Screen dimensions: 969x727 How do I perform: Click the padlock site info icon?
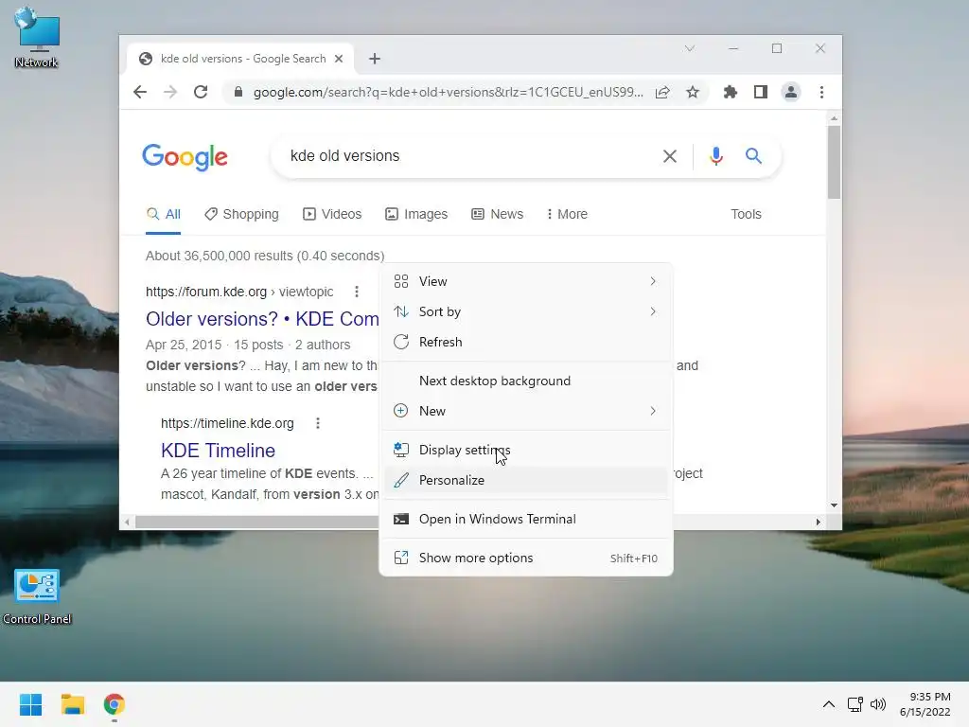[238, 92]
